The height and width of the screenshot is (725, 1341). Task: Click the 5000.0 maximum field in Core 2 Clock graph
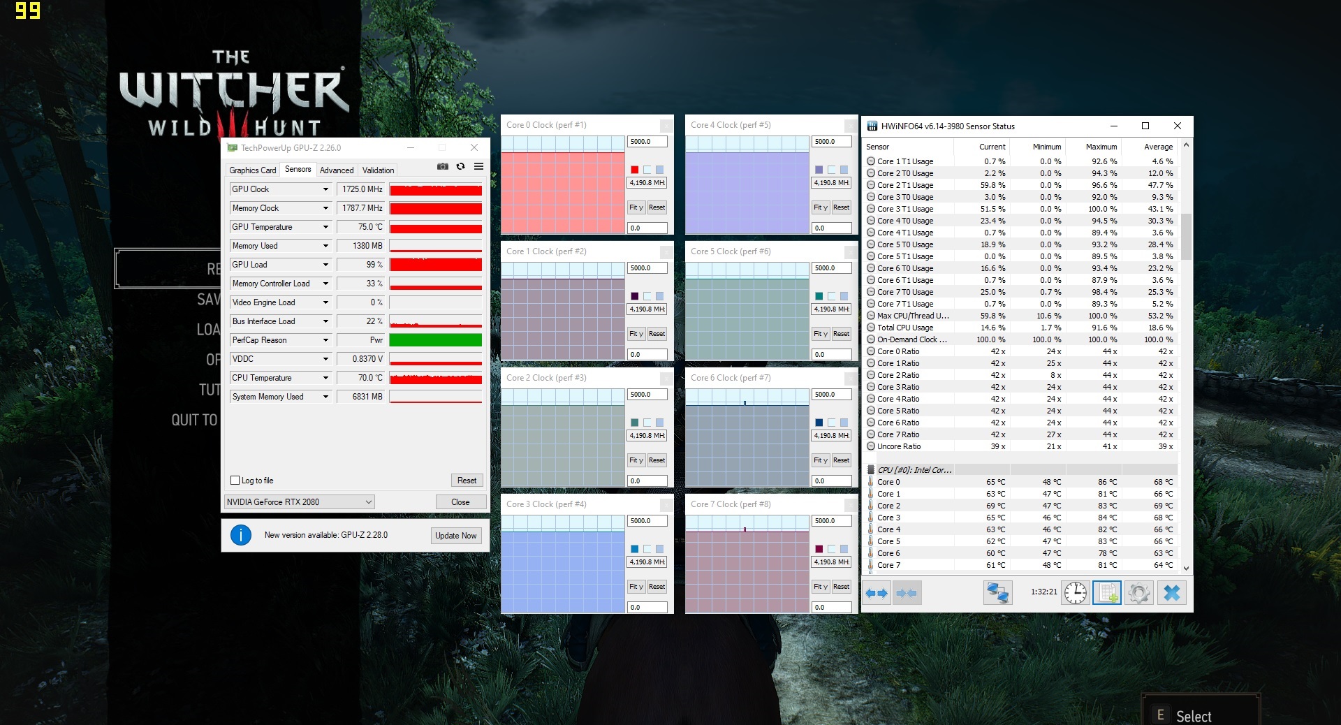647,395
